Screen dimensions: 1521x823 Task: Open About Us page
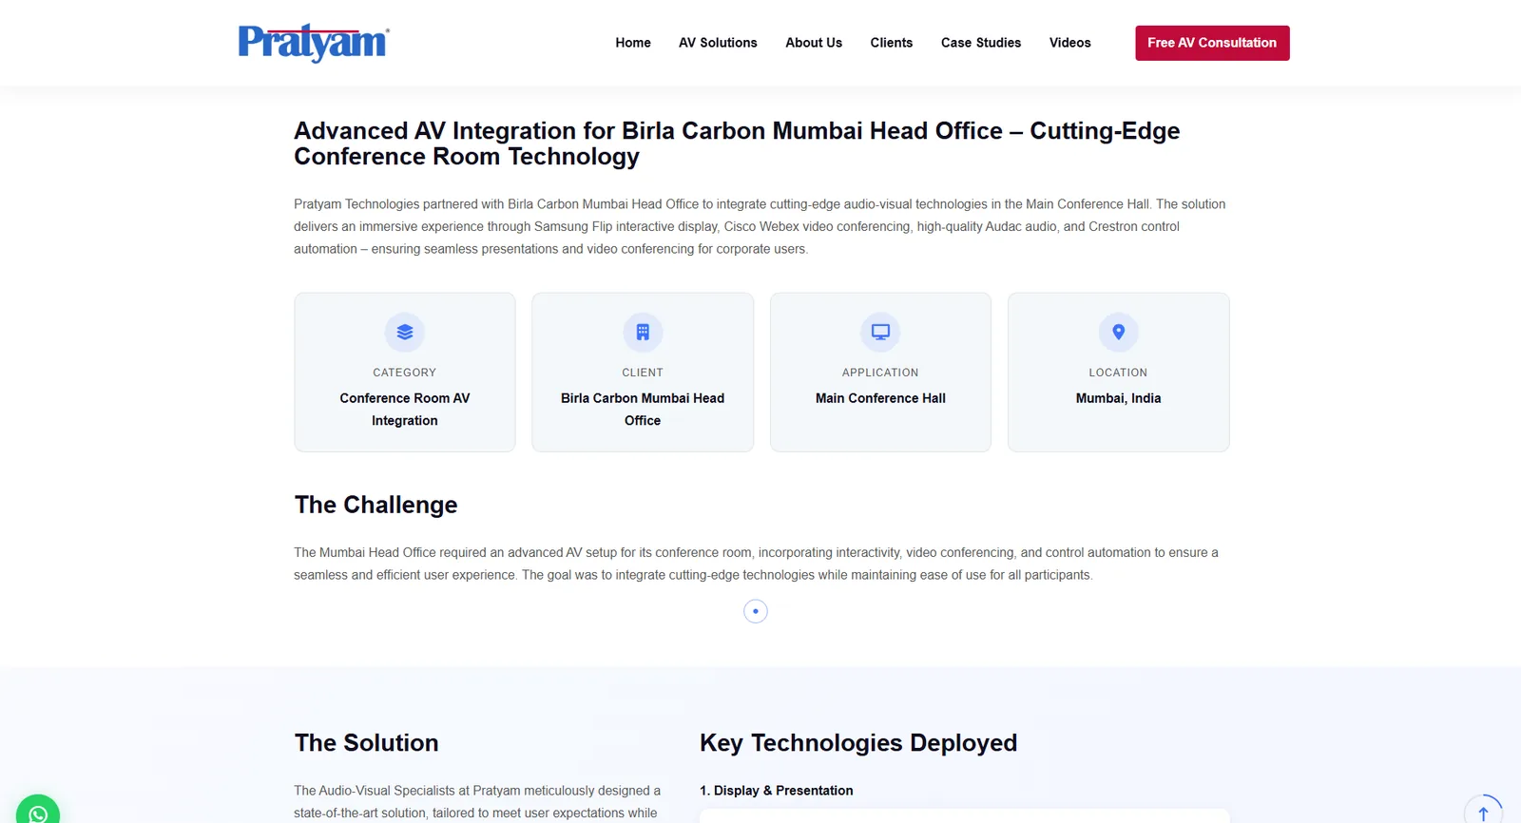pos(814,43)
